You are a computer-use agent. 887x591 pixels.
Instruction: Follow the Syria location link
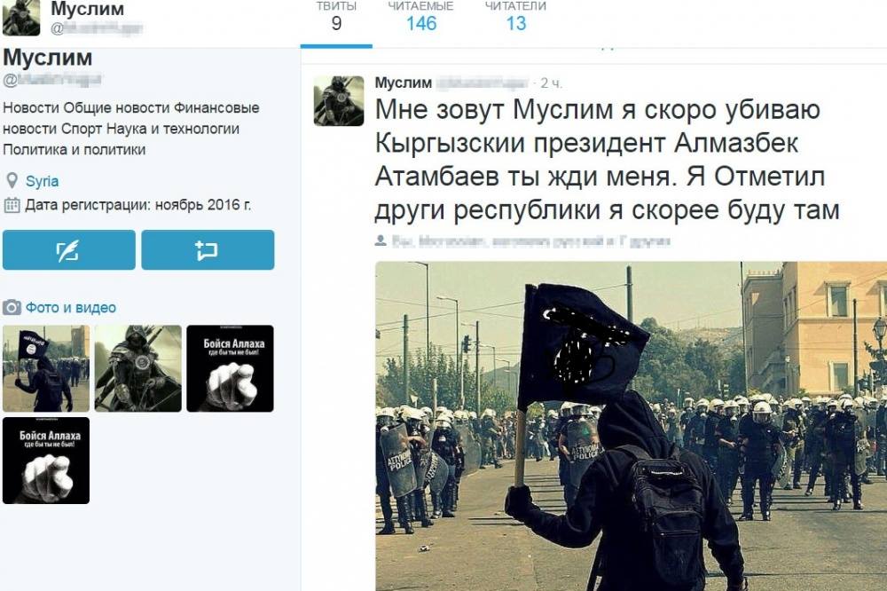coord(42,181)
